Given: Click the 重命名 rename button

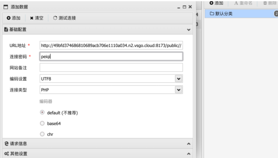Looking at the screenshot, I should [x=243, y=3].
